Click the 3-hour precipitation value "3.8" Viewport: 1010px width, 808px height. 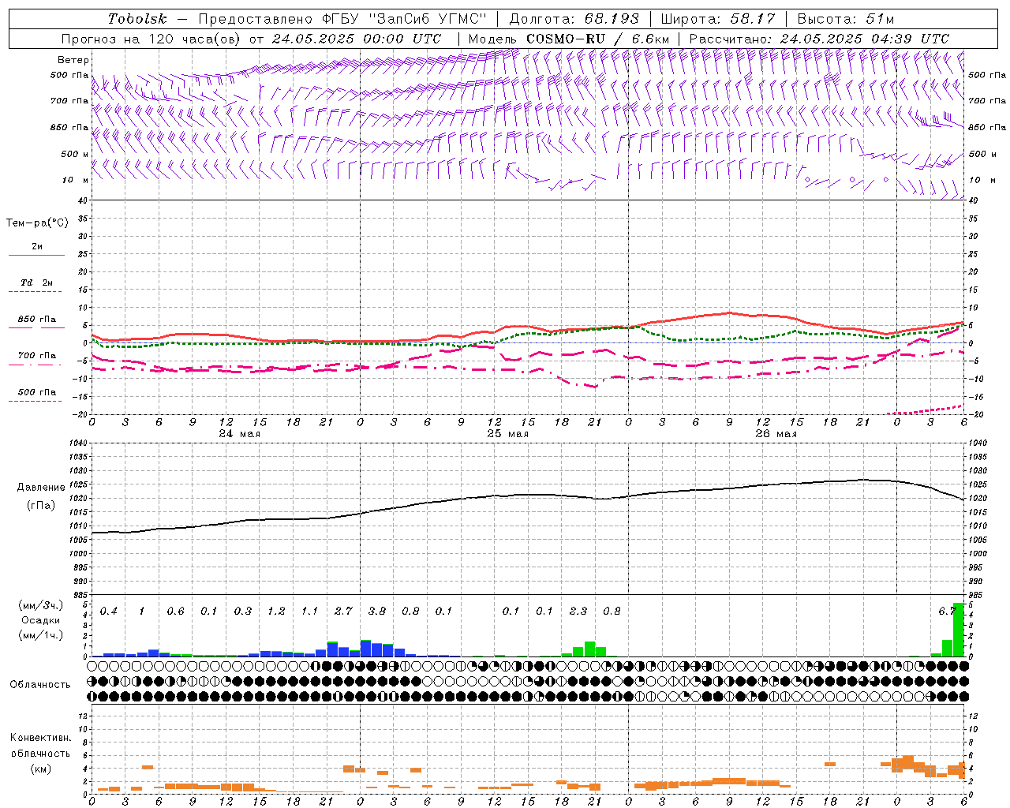click(377, 612)
